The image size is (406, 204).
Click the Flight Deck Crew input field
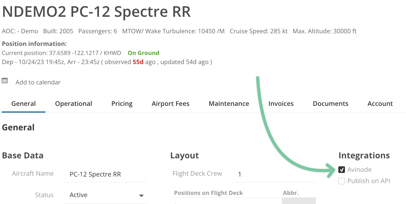pos(274,174)
